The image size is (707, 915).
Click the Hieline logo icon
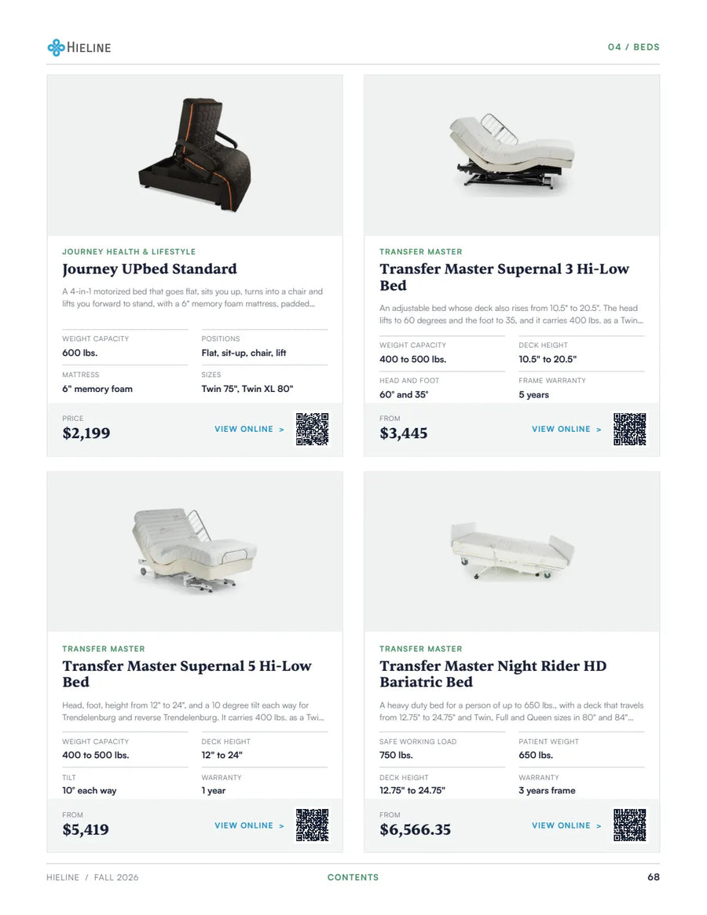[56, 47]
